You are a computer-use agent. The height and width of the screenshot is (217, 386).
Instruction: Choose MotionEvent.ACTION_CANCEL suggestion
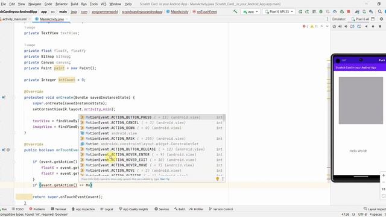151,122
